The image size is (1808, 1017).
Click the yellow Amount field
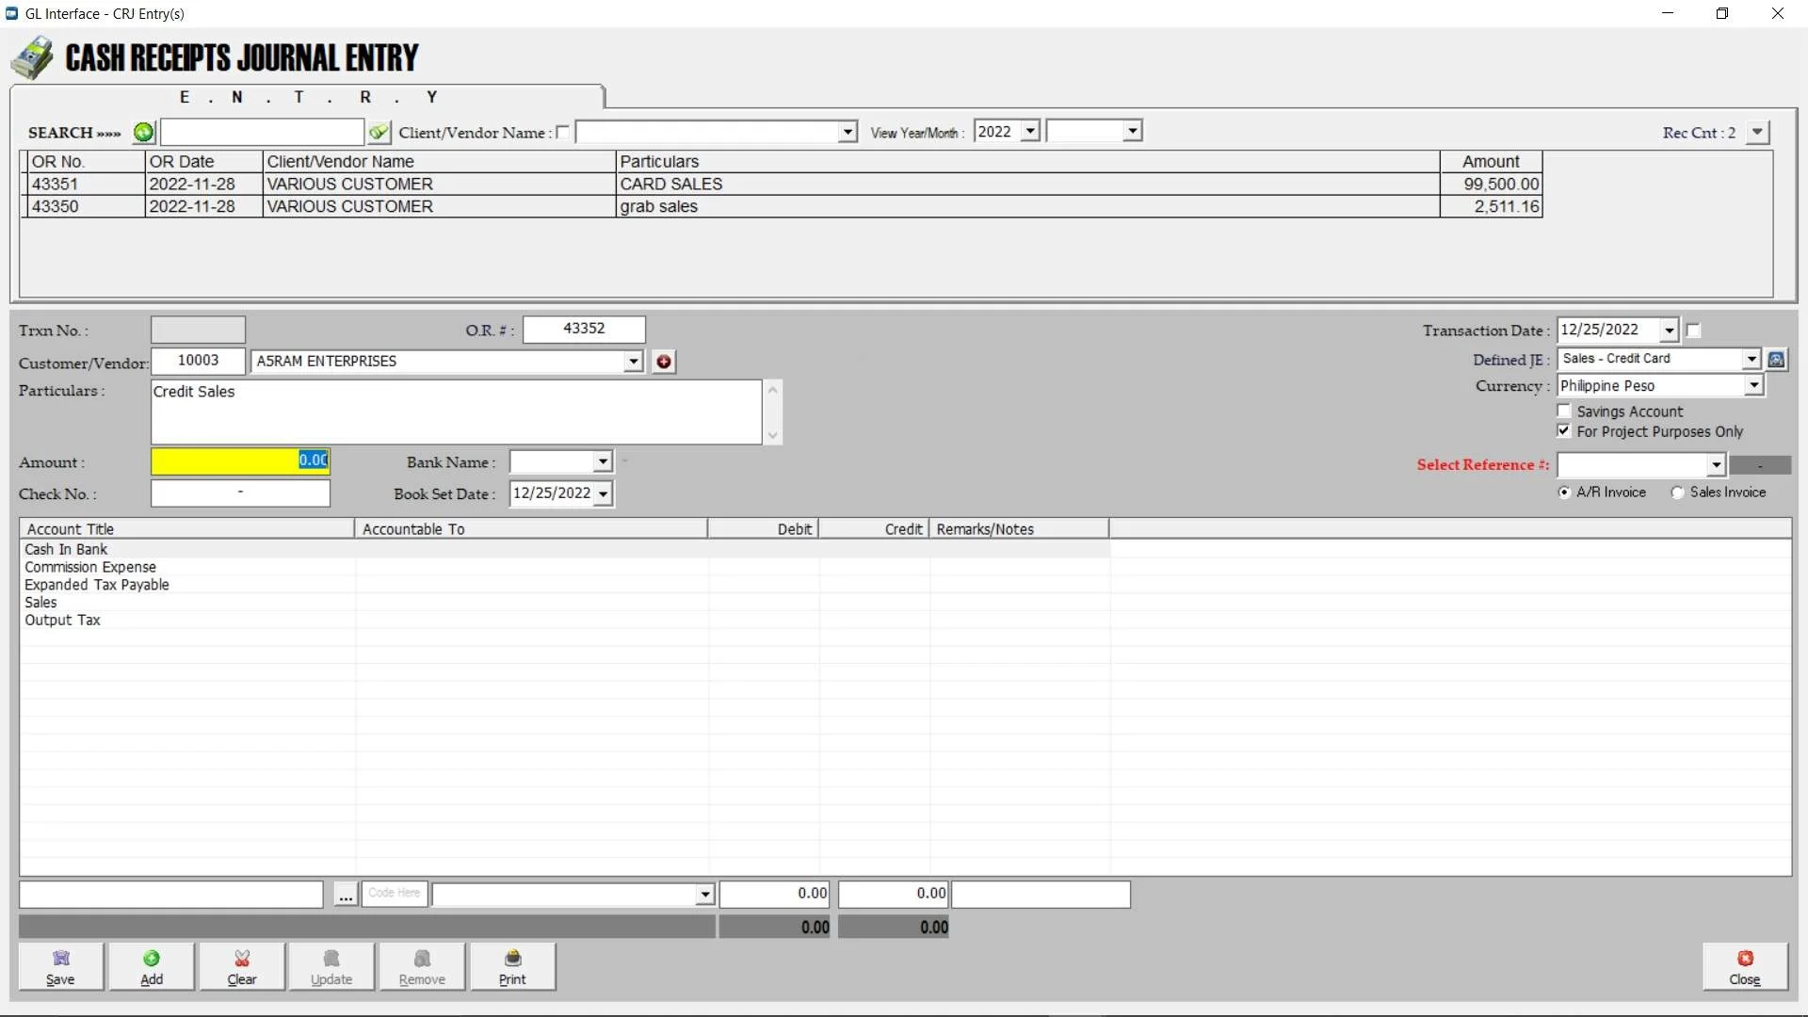(240, 461)
